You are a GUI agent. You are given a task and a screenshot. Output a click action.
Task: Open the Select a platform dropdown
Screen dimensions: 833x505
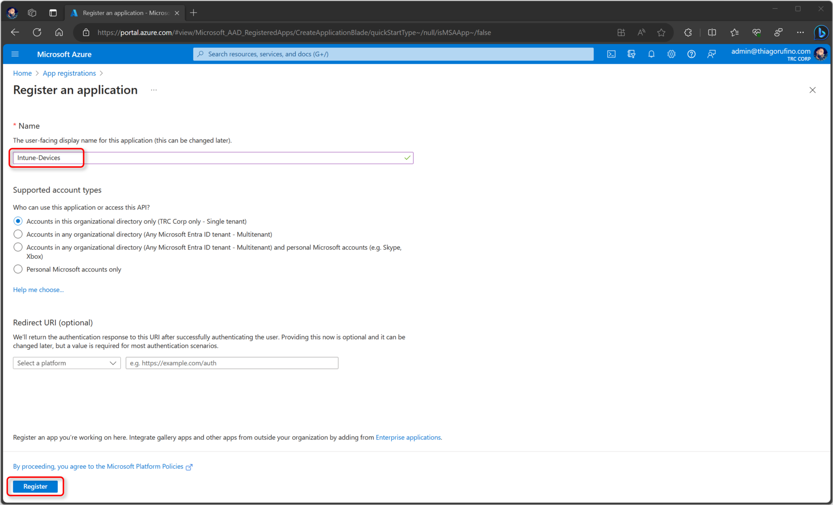click(66, 363)
